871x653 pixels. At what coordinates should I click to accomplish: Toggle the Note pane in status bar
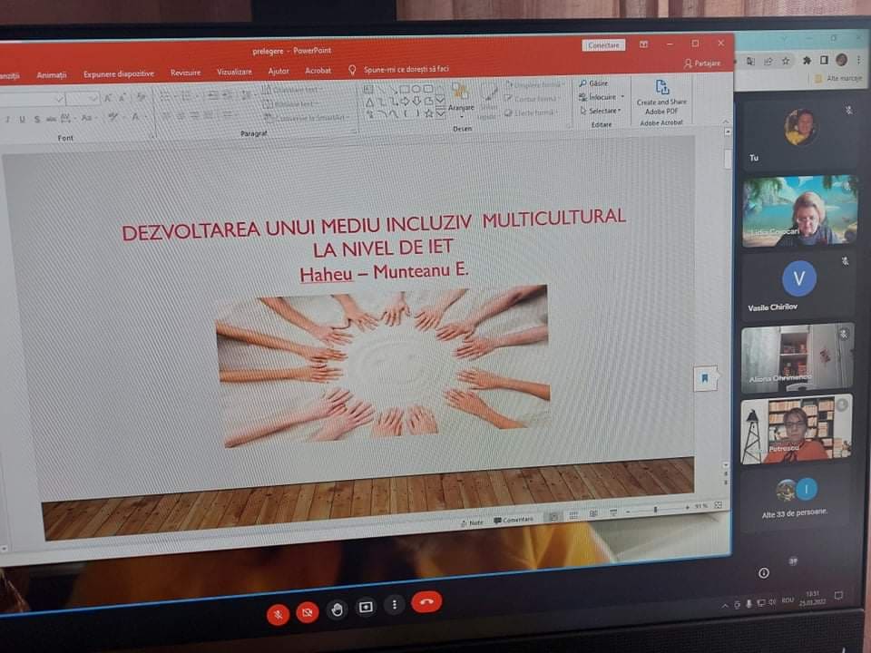click(472, 522)
